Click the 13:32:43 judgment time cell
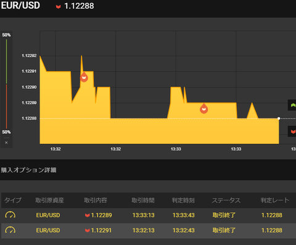This screenshot has height=245, width=296. coord(184,230)
